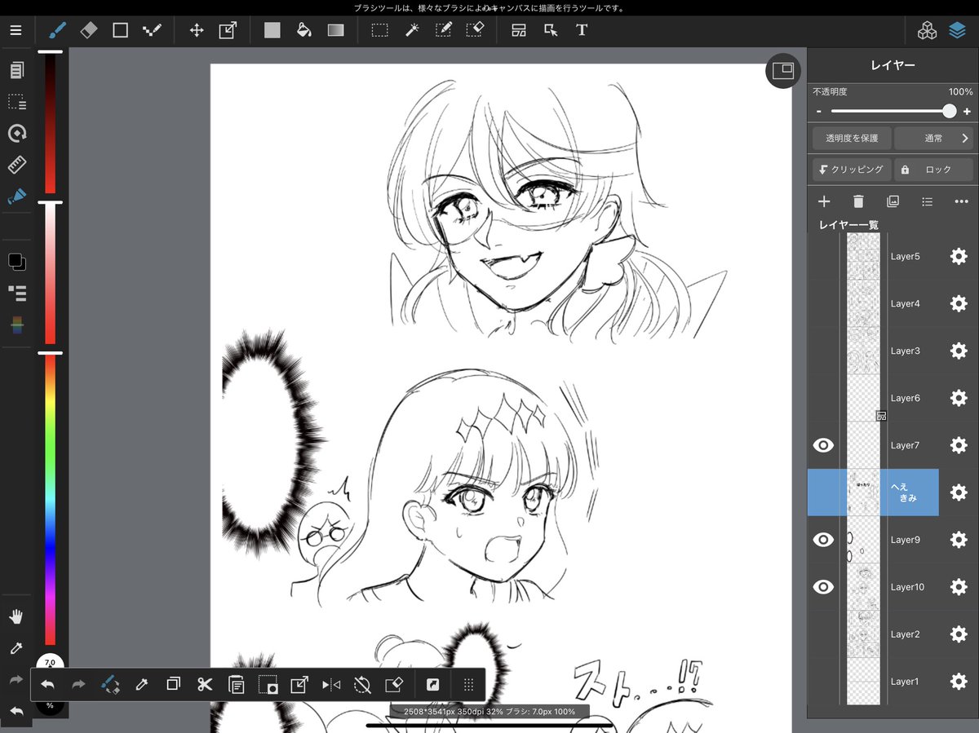The image size is (979, 733).
Task: Click the foreground/background color swatch
Action: (x=16, y=262)
